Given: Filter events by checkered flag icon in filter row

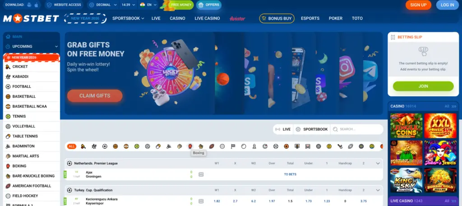Looking at the screenshot, I should (233, 146).
